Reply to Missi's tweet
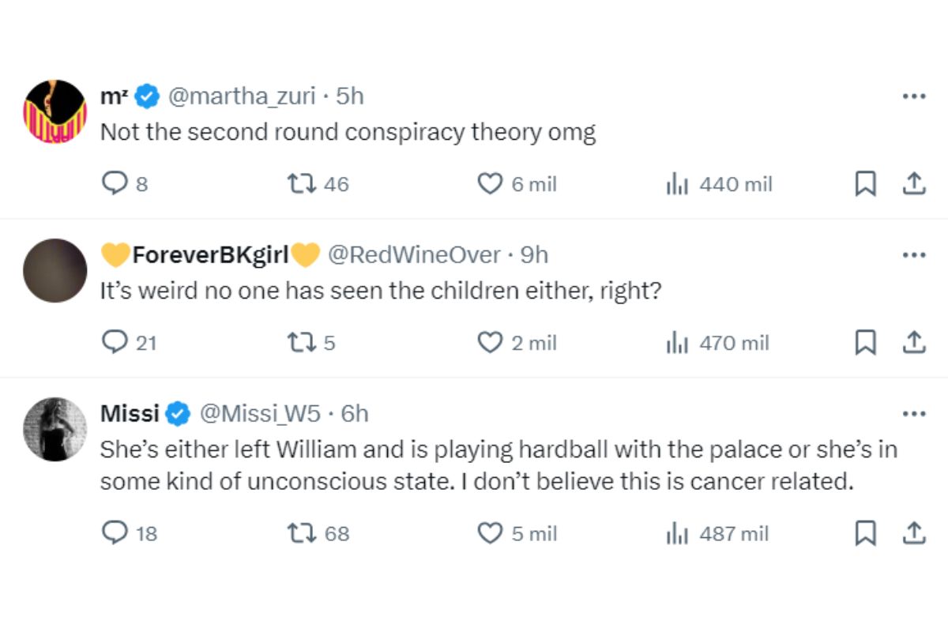This screenshot has width=948, height=632. click(x=115, y=533)
